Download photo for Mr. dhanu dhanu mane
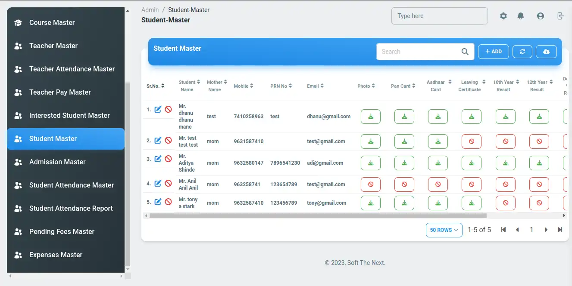 (370, 117)
